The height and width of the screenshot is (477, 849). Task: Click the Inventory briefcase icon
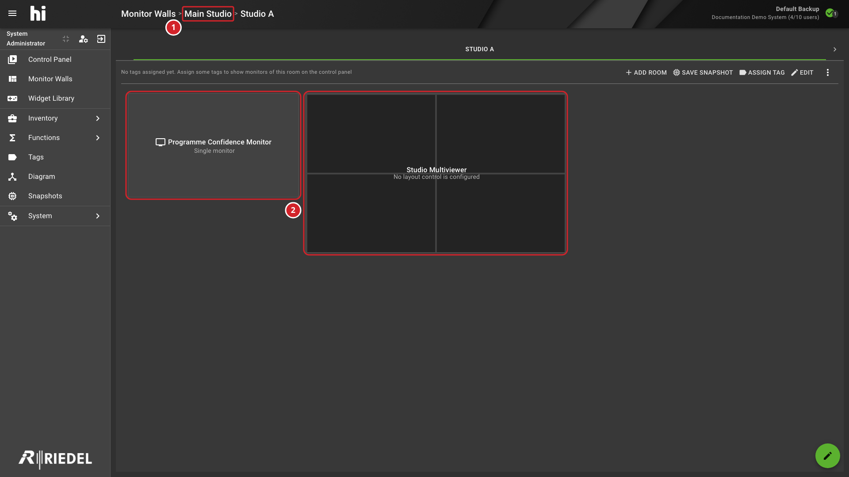[12, 118]
